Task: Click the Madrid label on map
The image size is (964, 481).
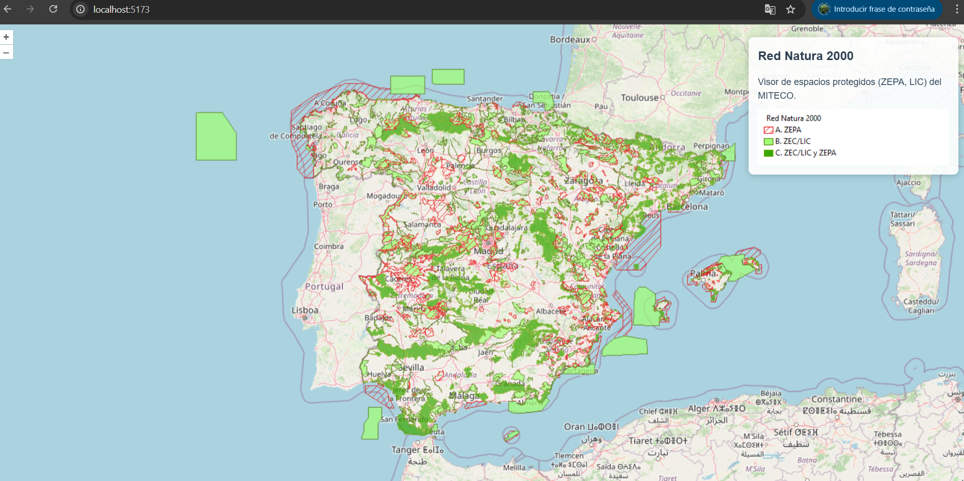Action: 488,251
